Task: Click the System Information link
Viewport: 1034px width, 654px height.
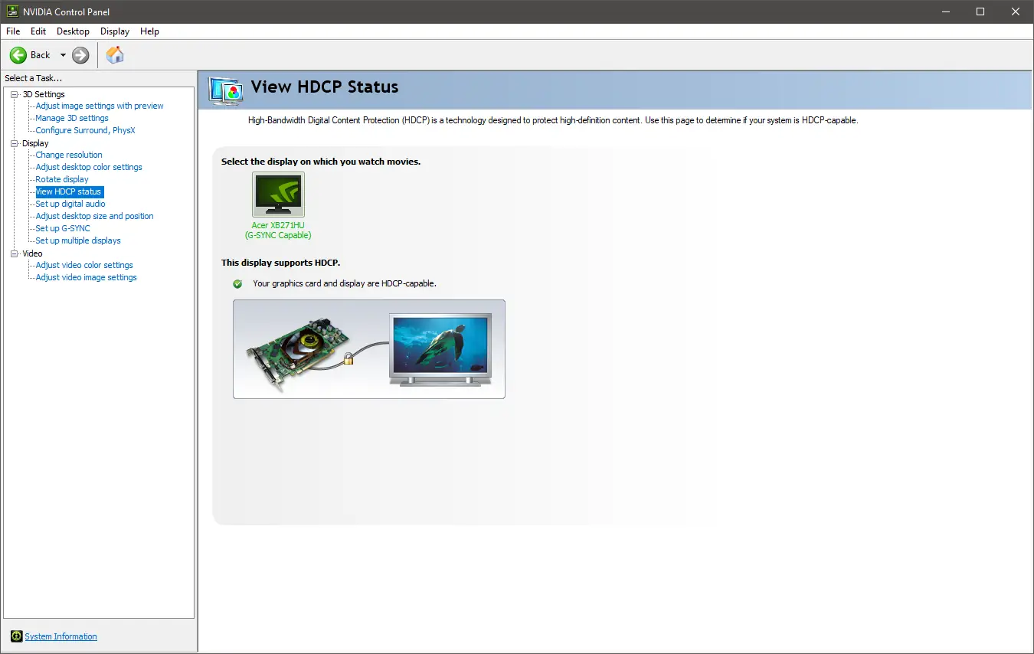Action: [61, 636]
